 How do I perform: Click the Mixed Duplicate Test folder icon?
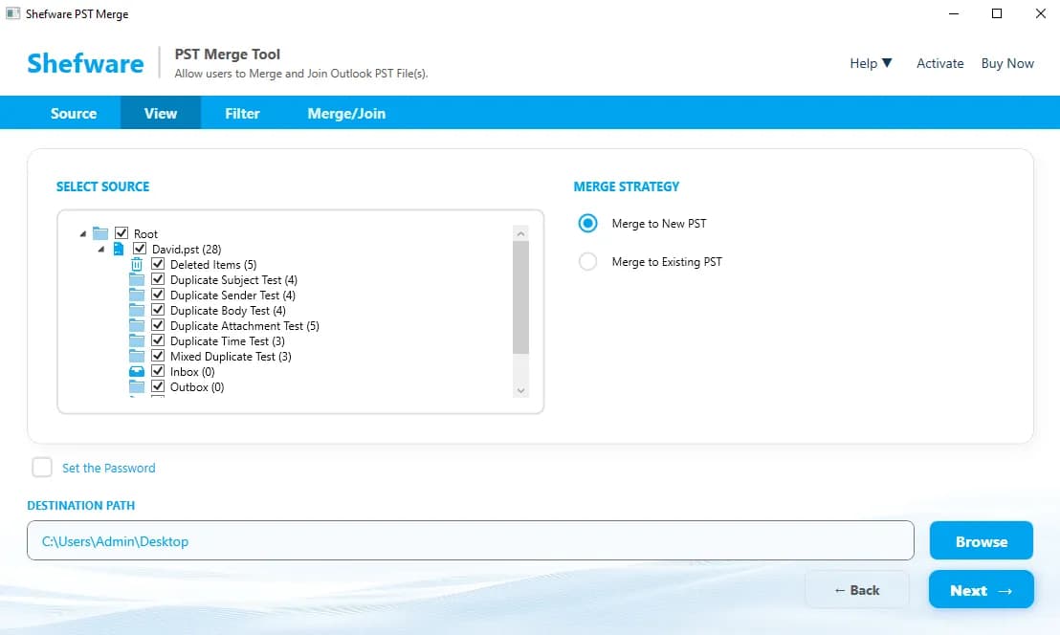[137, 357]
